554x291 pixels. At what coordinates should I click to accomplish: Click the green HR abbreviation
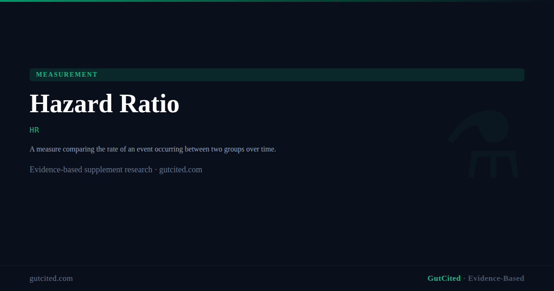pos(34,130)
